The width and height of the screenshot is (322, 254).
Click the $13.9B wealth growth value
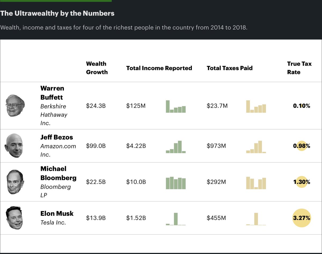[x=96, y=218]
